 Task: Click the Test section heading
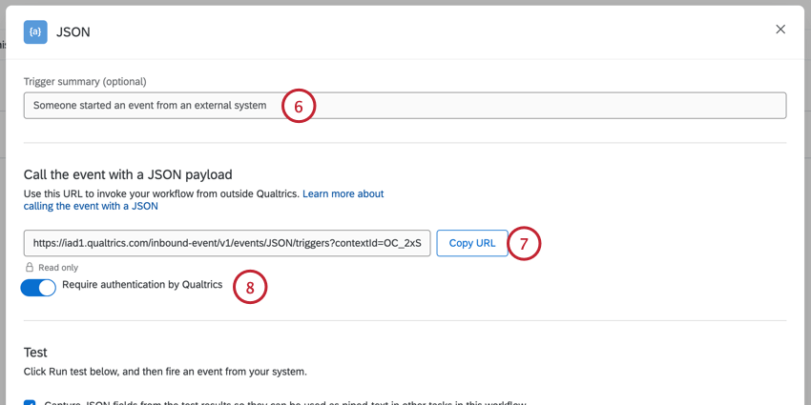tap(35, 352)
